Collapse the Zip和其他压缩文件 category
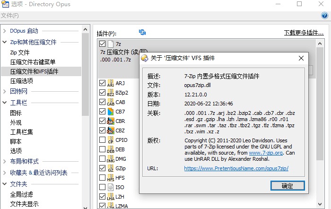 coord(5,42)
